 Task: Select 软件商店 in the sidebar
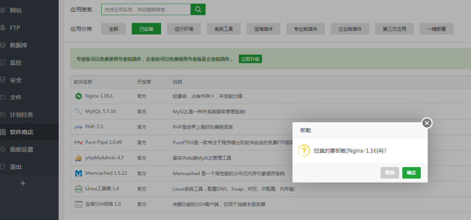coord(21,132)
